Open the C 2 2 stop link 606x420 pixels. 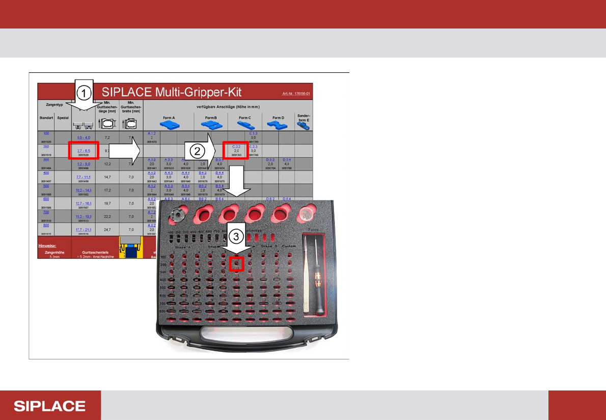(x=236, y=147)
